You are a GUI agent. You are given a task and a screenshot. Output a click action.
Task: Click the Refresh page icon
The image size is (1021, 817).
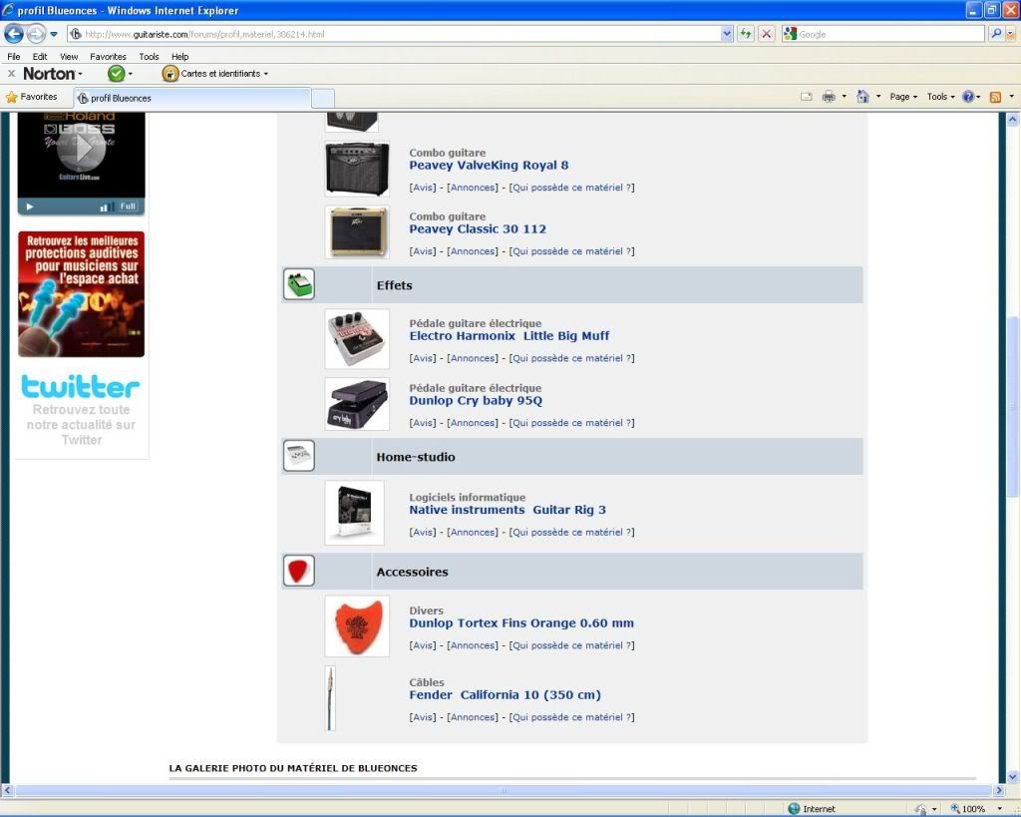pyautogui.click(x=746, y=34)
